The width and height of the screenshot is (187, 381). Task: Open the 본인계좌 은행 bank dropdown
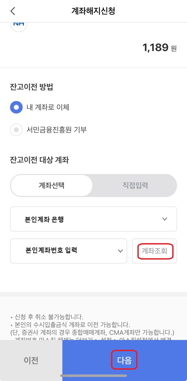tap(93, 219)
